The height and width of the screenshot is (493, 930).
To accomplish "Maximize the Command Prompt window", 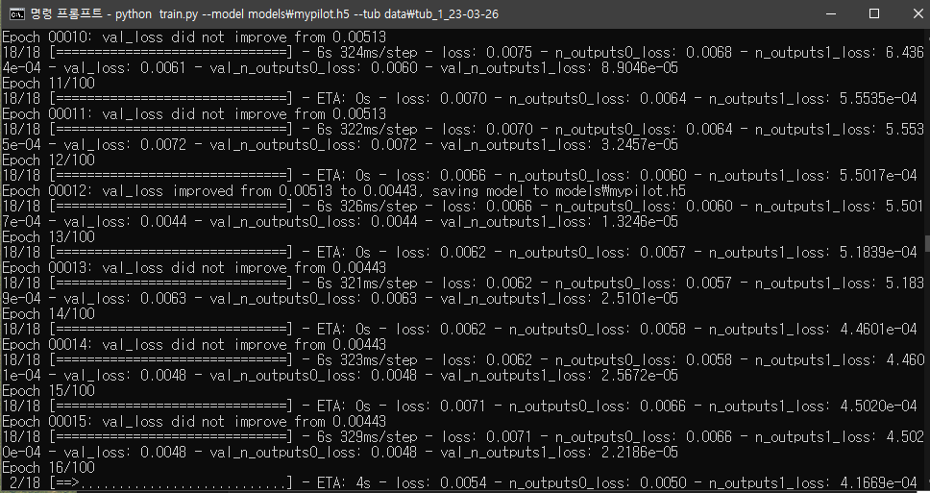I will point(873,13).
